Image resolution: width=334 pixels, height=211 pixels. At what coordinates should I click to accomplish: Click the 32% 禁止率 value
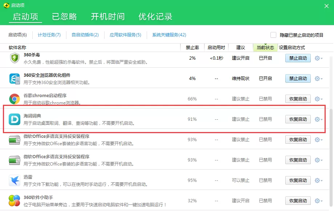tap(192, 201)
